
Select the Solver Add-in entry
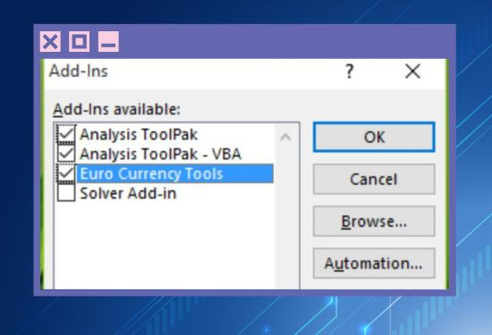(128, 193)
